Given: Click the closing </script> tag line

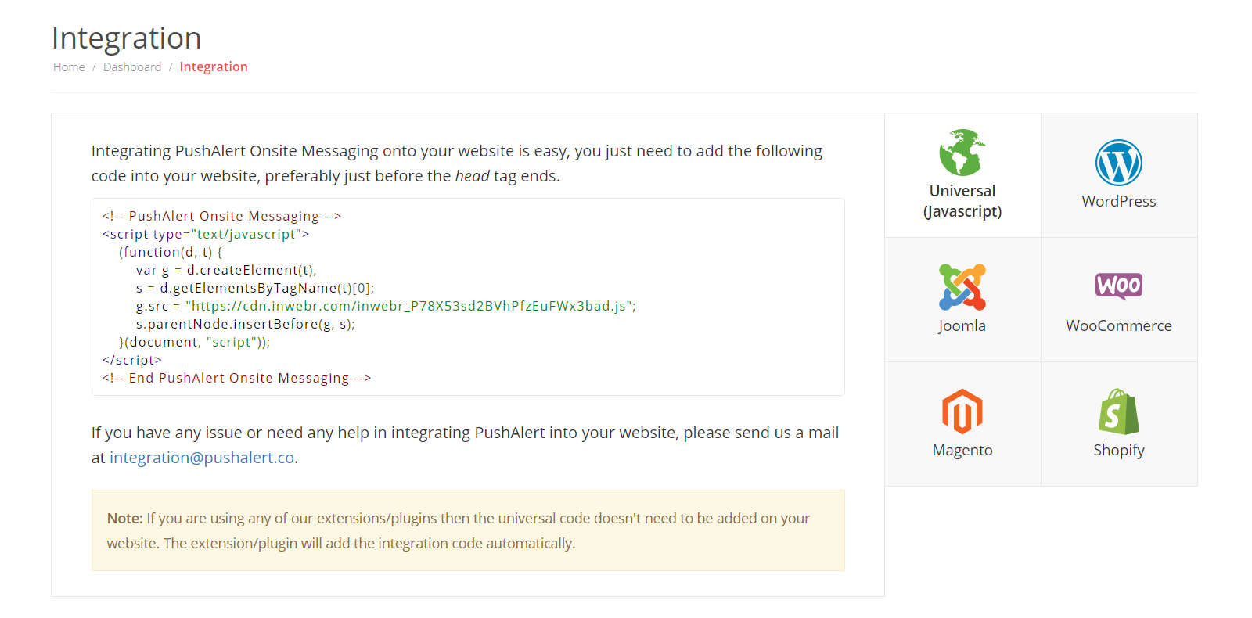Looking at the screenshot, I should [x=131, y=360].
